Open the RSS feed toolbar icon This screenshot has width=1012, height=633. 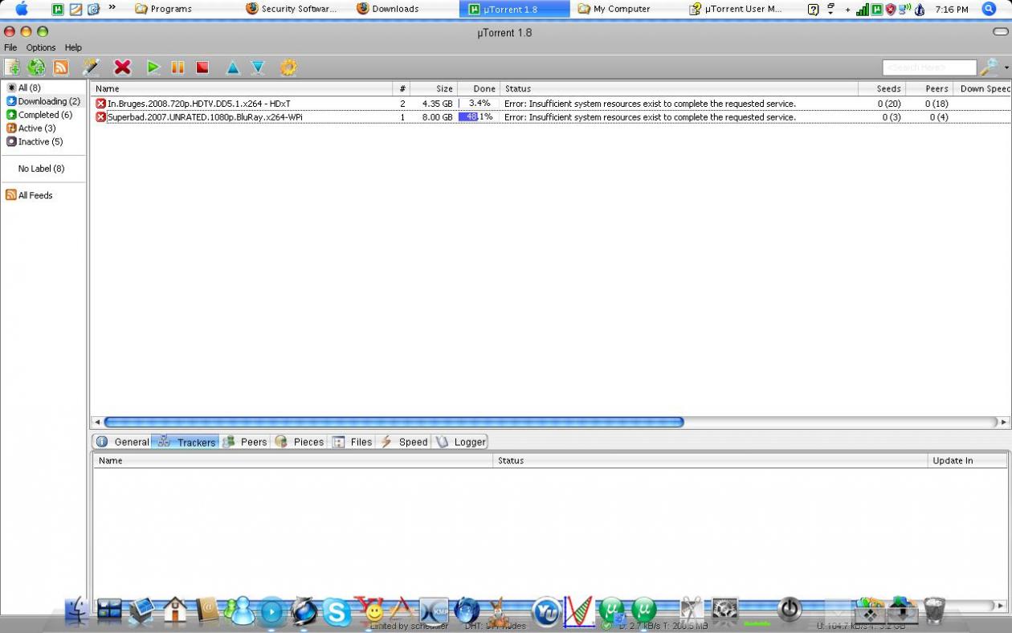60,67
